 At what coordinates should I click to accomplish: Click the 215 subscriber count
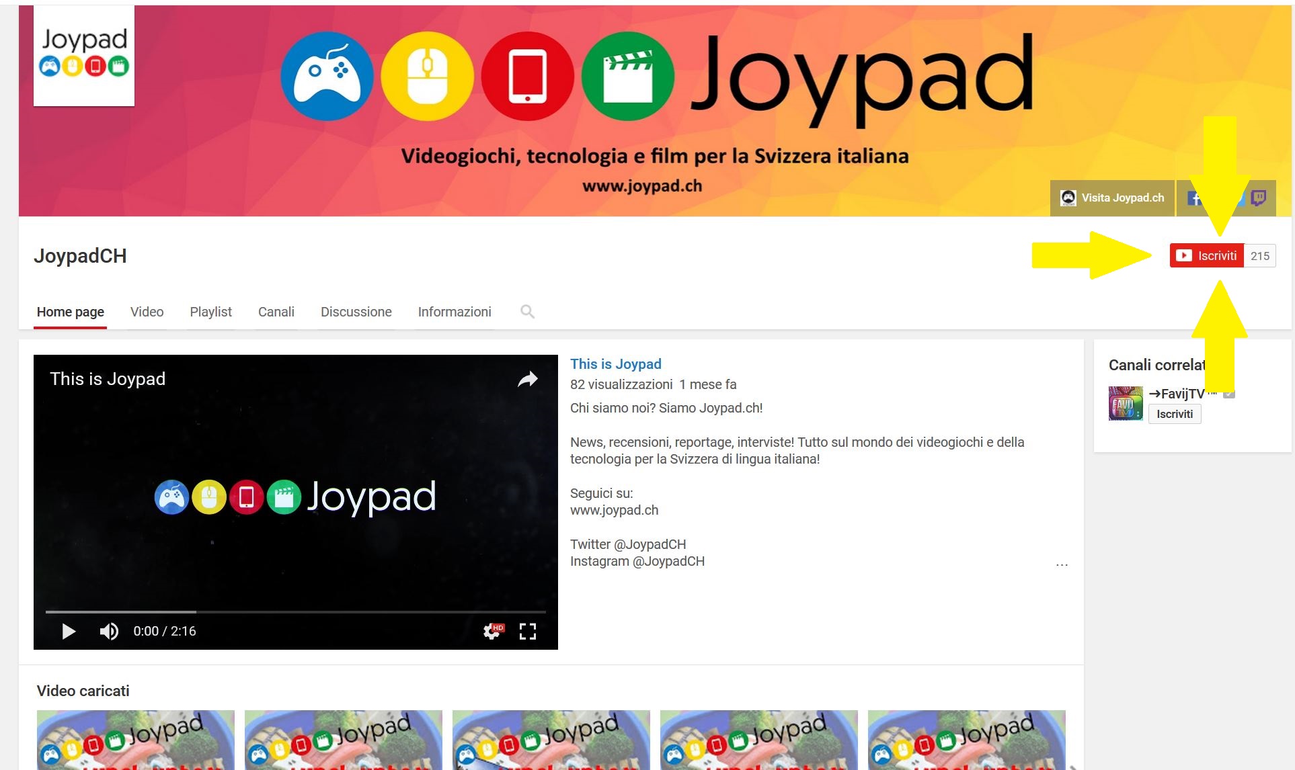point(1260,255)
